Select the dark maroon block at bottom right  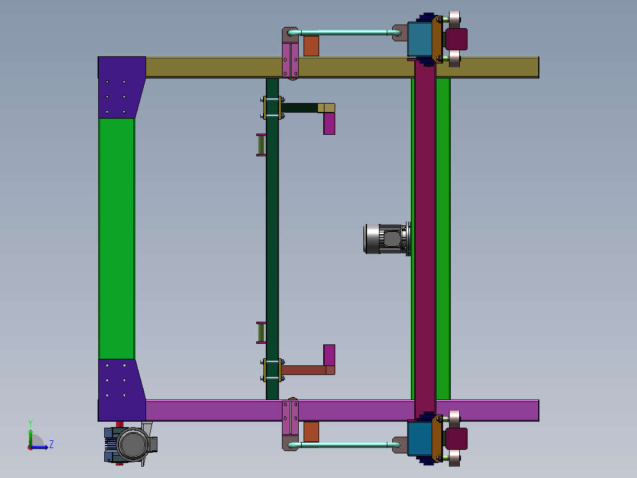point(457,438)
